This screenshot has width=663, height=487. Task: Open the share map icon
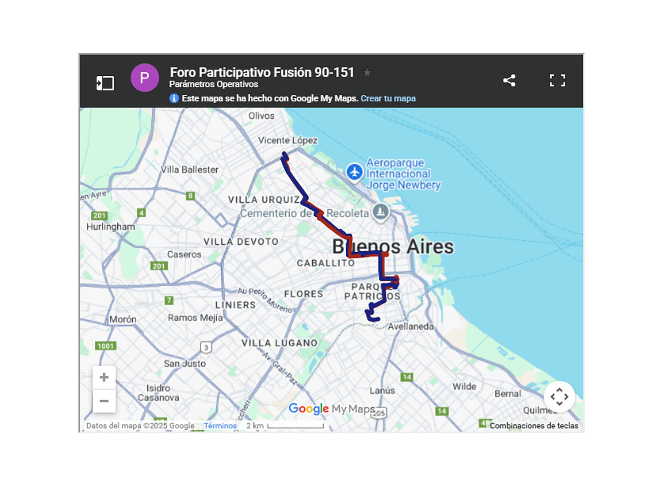509,81
